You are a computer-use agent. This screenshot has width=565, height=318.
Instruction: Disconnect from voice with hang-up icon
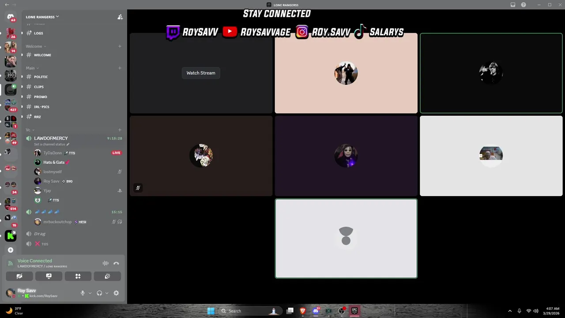click(116, 263)
